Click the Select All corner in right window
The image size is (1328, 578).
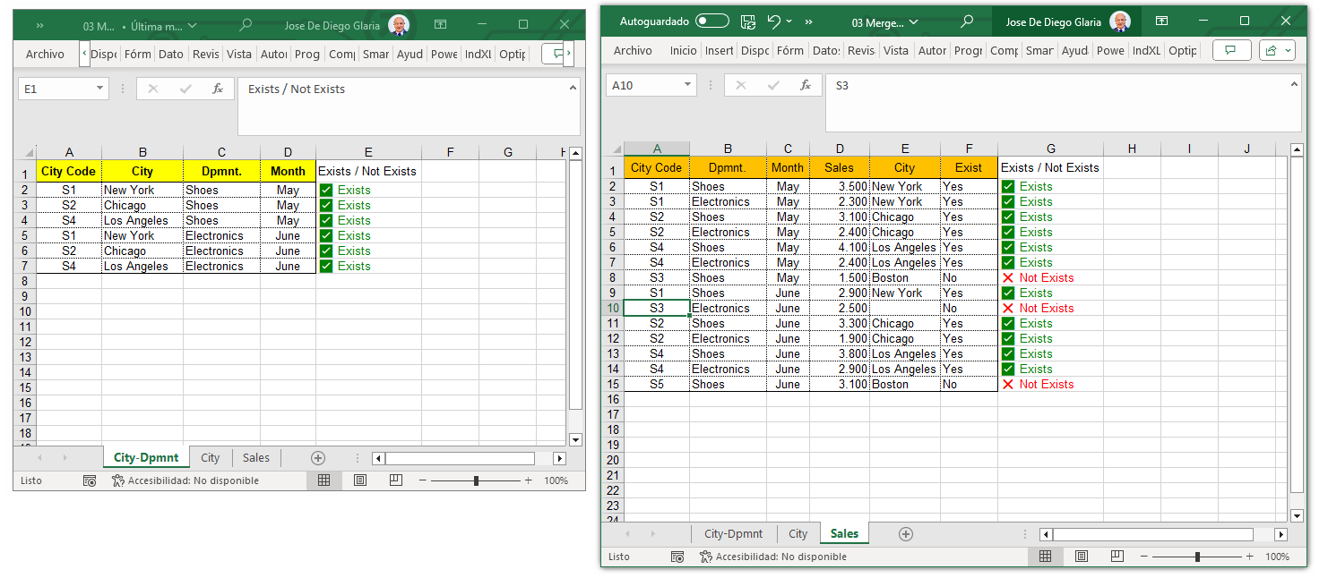[x=615, y=149]
